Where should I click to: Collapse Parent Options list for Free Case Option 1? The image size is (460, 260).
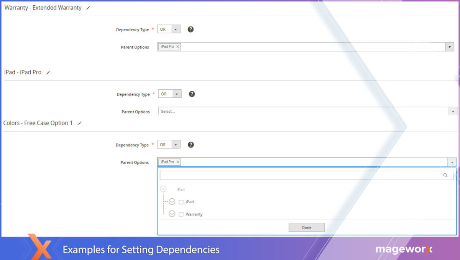coord(452,162)
